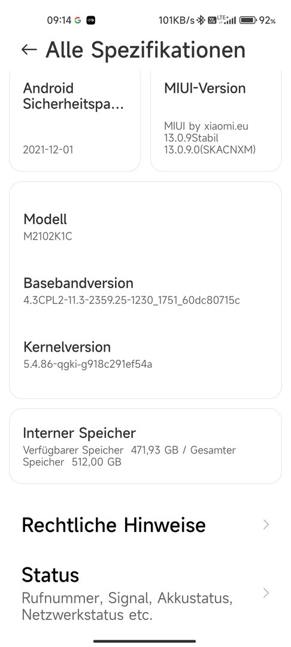Tap the Google icon in status bar
Viewport: 291px width, 647px height.
pyautogui.click(x=77, y=20)
